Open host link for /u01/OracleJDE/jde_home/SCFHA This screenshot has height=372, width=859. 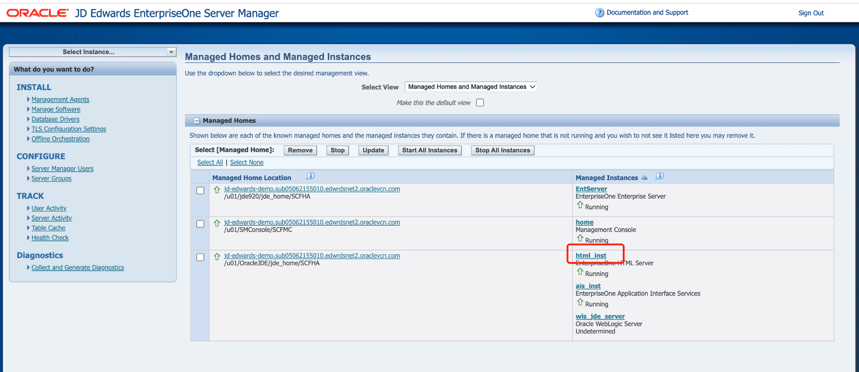[x=312, y=256]
